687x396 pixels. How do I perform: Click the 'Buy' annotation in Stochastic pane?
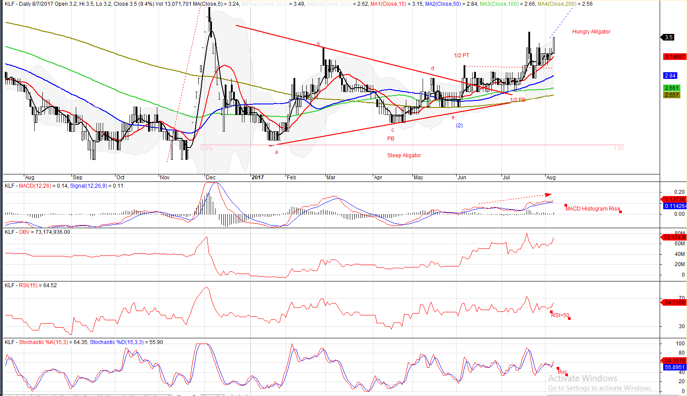562,372
